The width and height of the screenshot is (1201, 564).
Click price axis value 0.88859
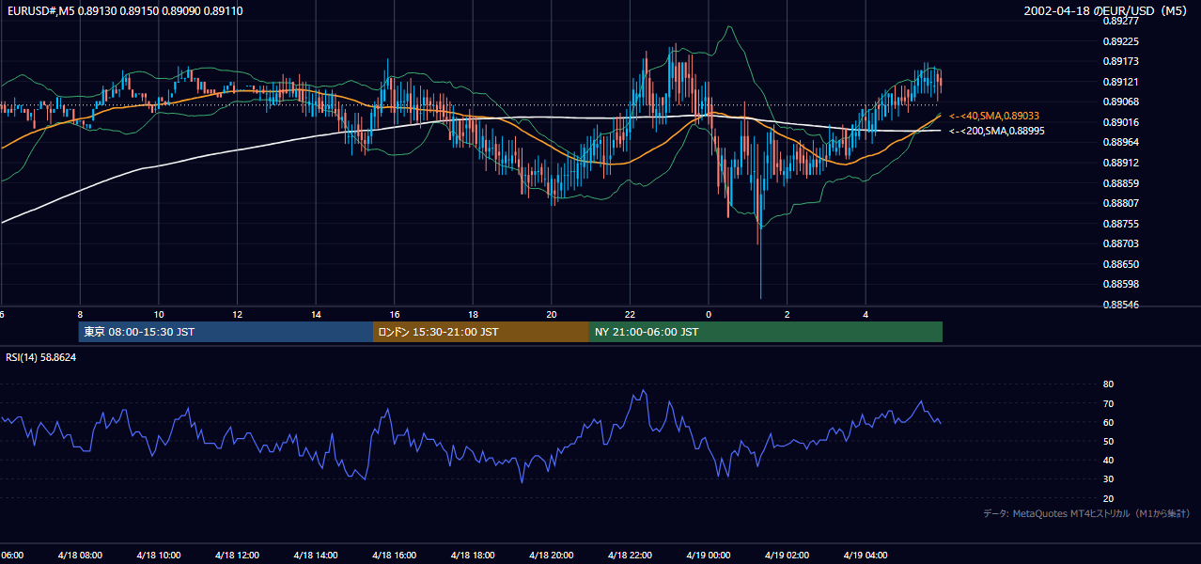(x=1120, y=183)
